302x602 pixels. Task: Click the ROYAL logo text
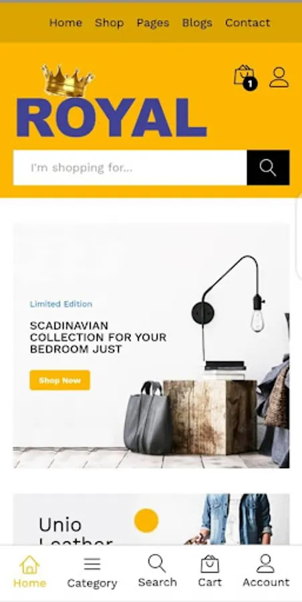(x=112, y=118)
